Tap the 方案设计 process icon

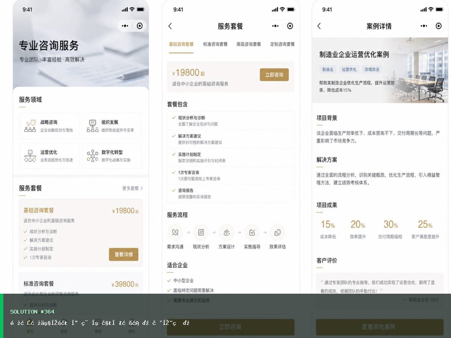(227, 232)
